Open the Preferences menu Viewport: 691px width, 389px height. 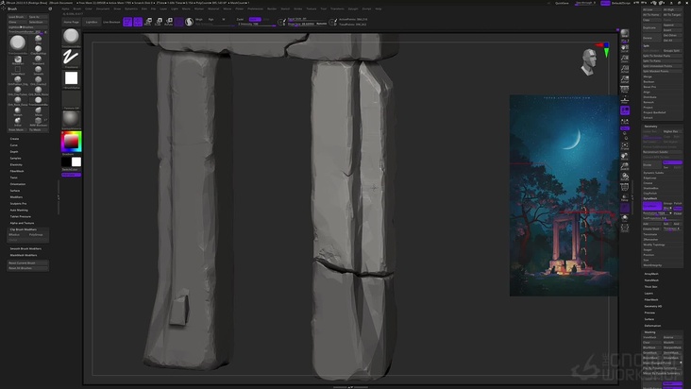tap(255, 8)
